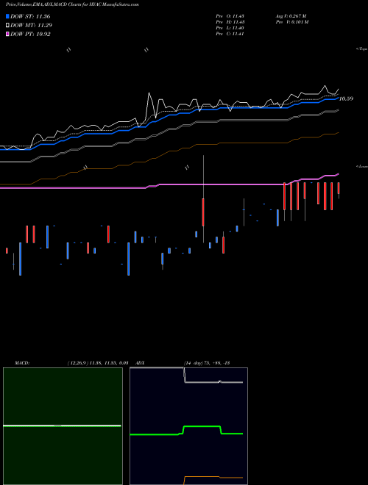The image size is (368, 485).
Task: Click the blue DOW ST legend swatch
Action: [x=7, y=16]
